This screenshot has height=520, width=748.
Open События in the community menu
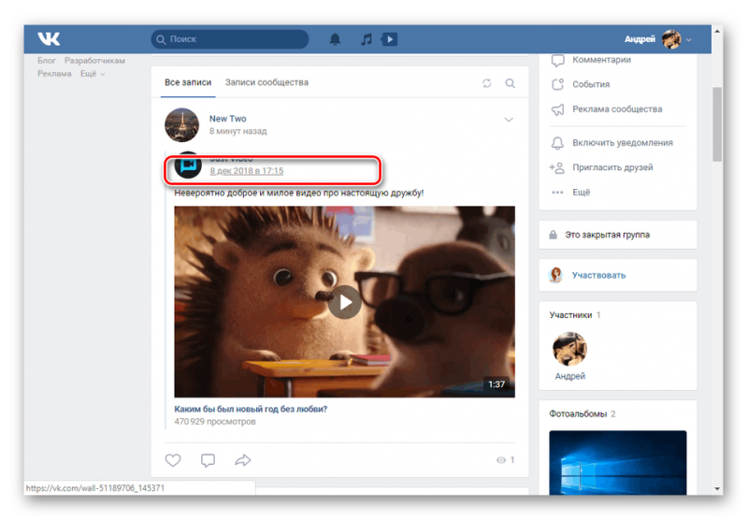click(x=591, y=84)
